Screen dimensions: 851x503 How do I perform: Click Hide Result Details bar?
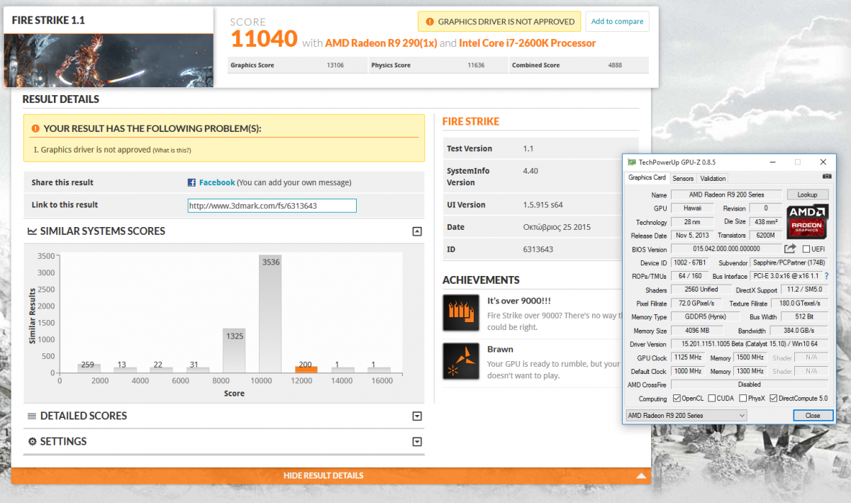click(x=331, y=476)
